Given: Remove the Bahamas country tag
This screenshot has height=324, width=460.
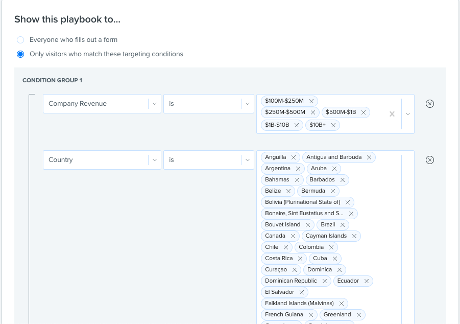Looking at the screenshot, I should pyautogui.click(x=297, y=180).
